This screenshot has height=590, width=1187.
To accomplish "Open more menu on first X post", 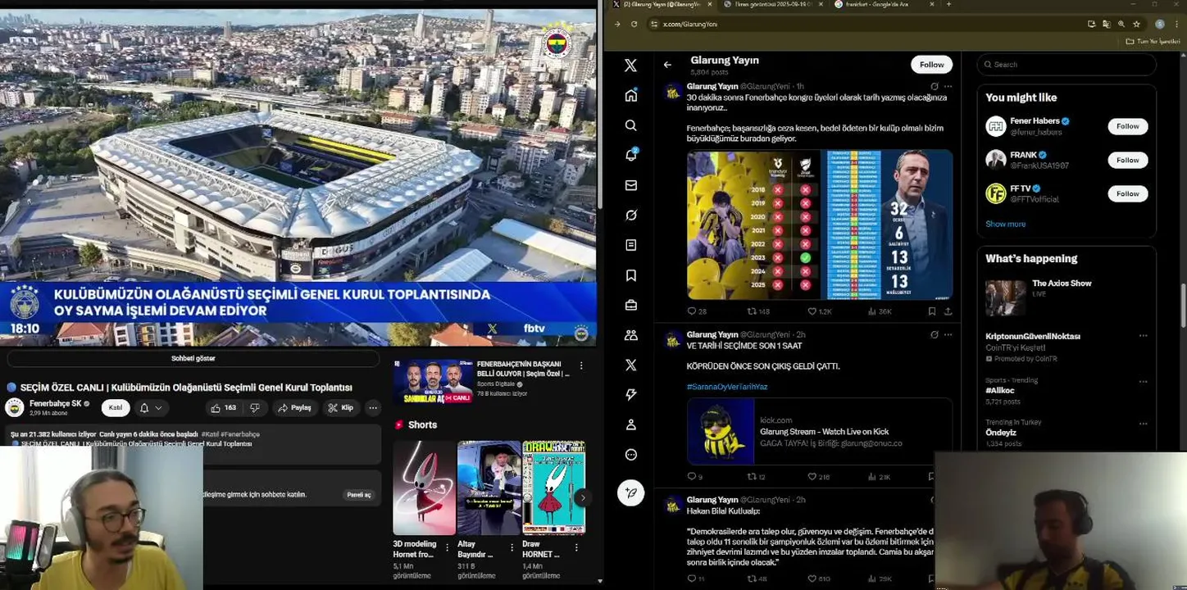I will point(948,86).
